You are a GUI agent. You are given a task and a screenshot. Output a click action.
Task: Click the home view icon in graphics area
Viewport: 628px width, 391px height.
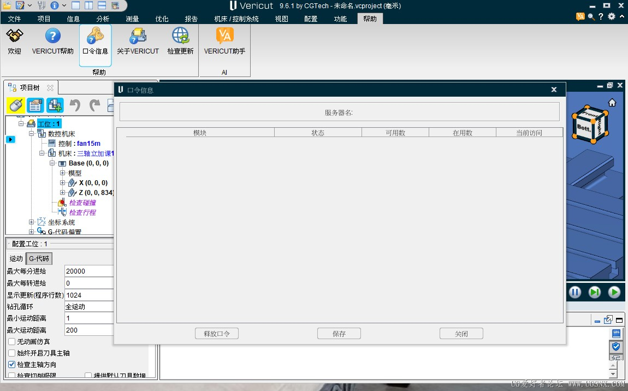coord(612,103)
